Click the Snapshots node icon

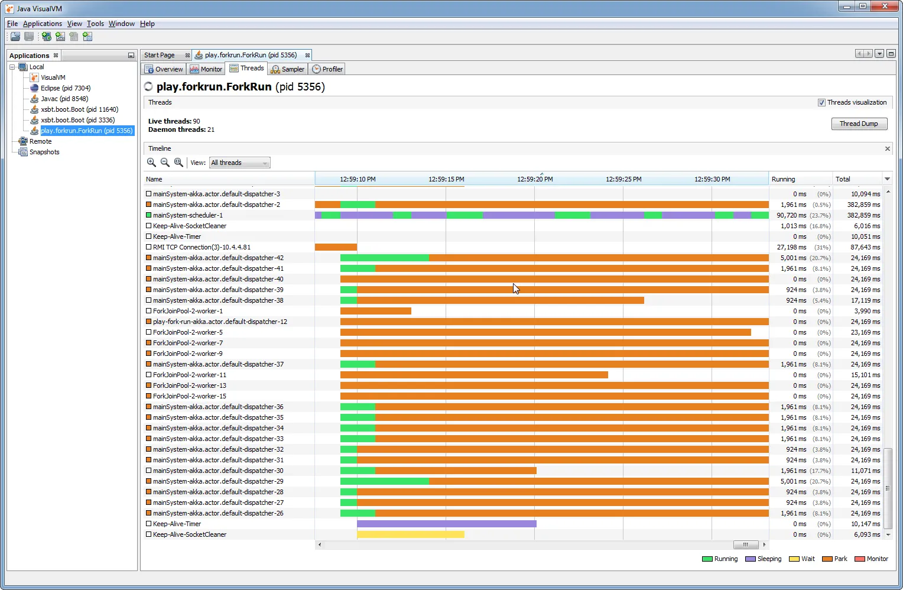pyautogui.click(x=23, y=152)
